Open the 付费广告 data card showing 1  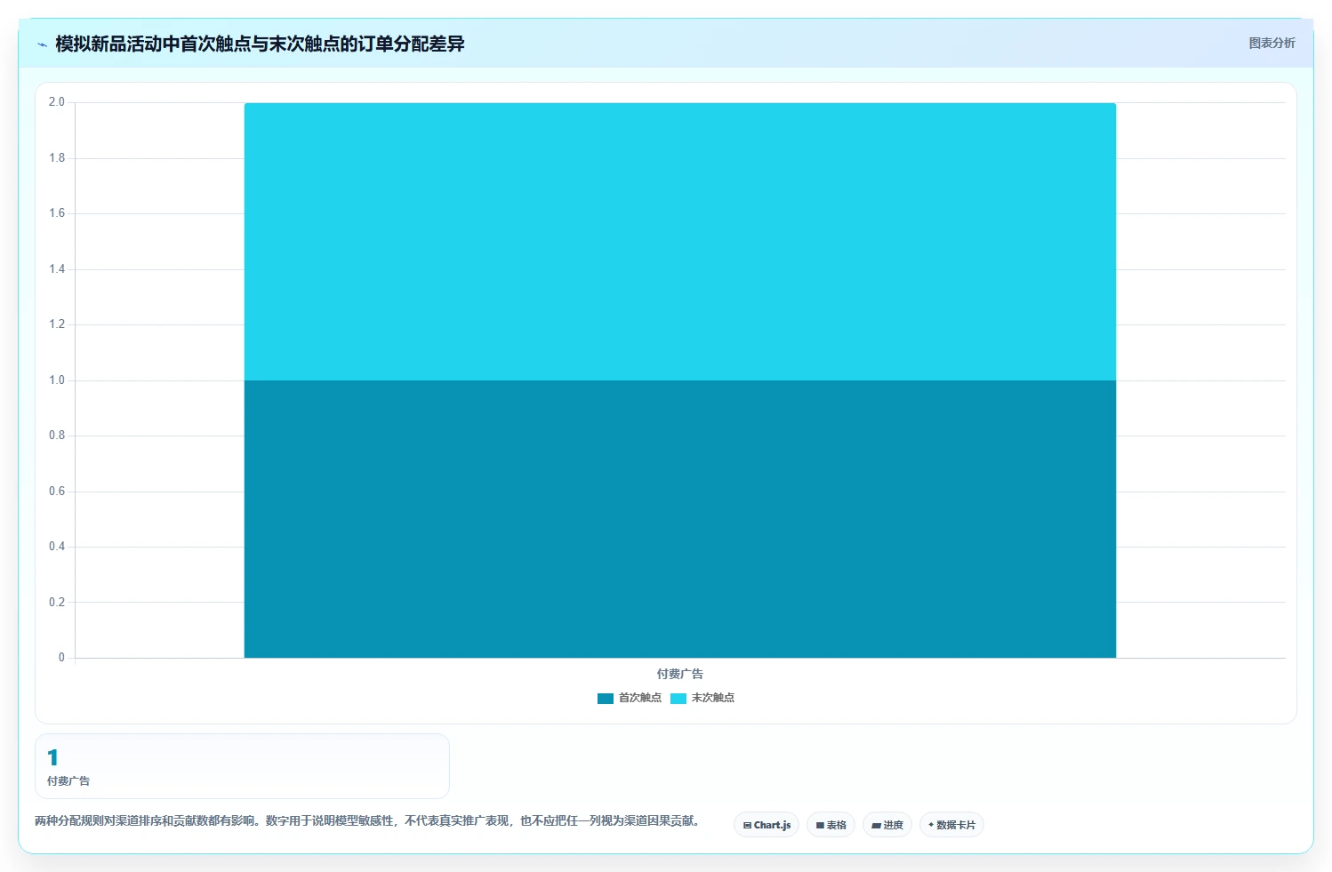click(x=242, y=766)
